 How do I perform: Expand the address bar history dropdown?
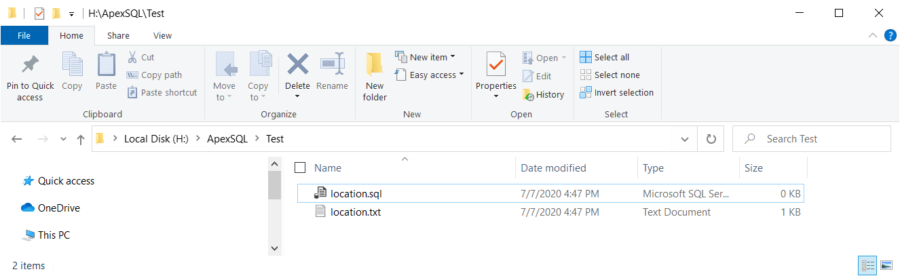685,139
